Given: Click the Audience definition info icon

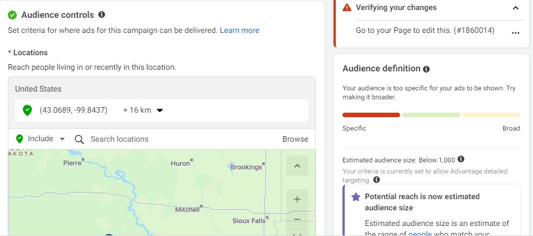Looking at the screenshot, I should click(426, 69).
